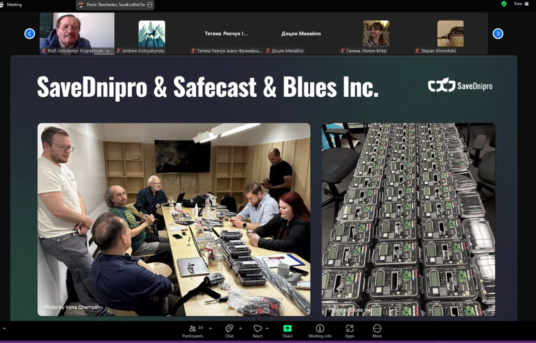Open the Participants panel

click(x=193, y=331)
